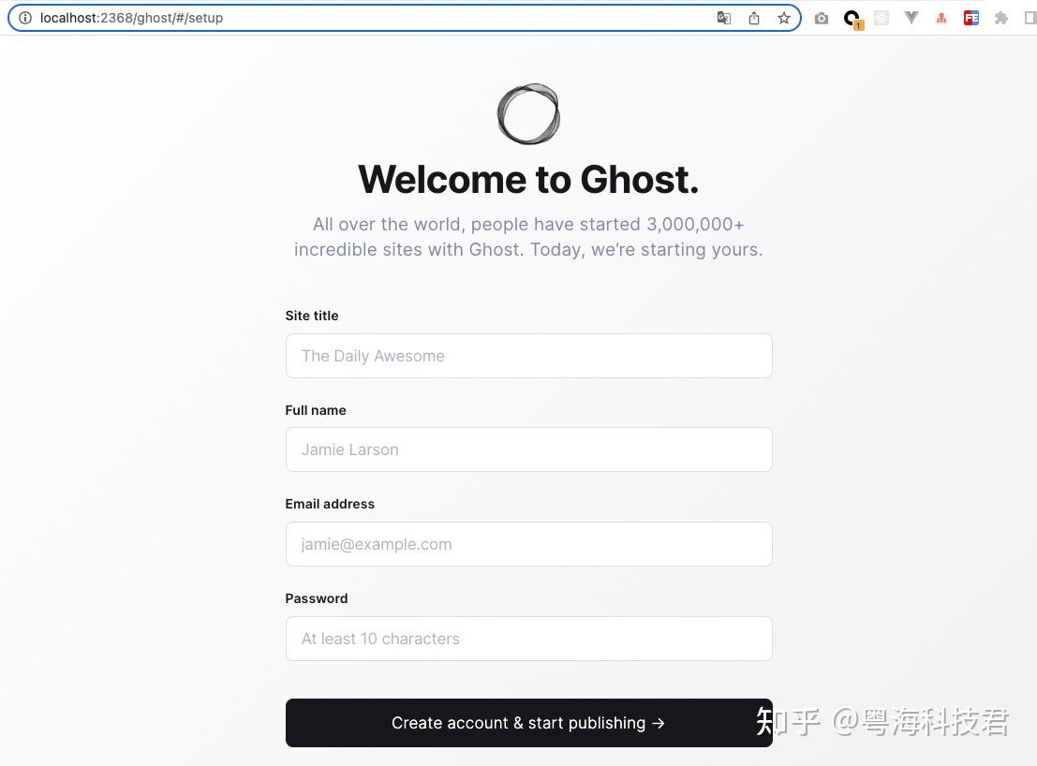This screenshot has width=1037, height=766.
Task: Click the orange tree-like extension icon
Action: pos(941,19)
